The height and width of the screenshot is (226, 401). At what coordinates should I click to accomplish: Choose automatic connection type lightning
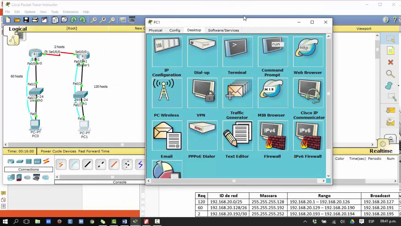coord(61,164)
